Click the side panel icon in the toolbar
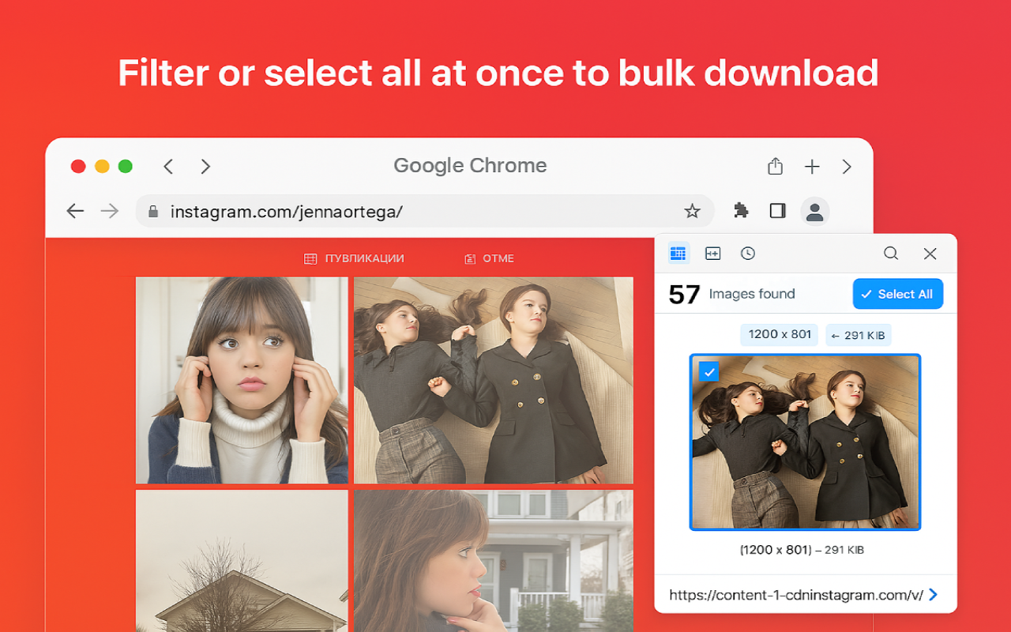This screenshot has width=1011, height=632. (x=777, y=211)
